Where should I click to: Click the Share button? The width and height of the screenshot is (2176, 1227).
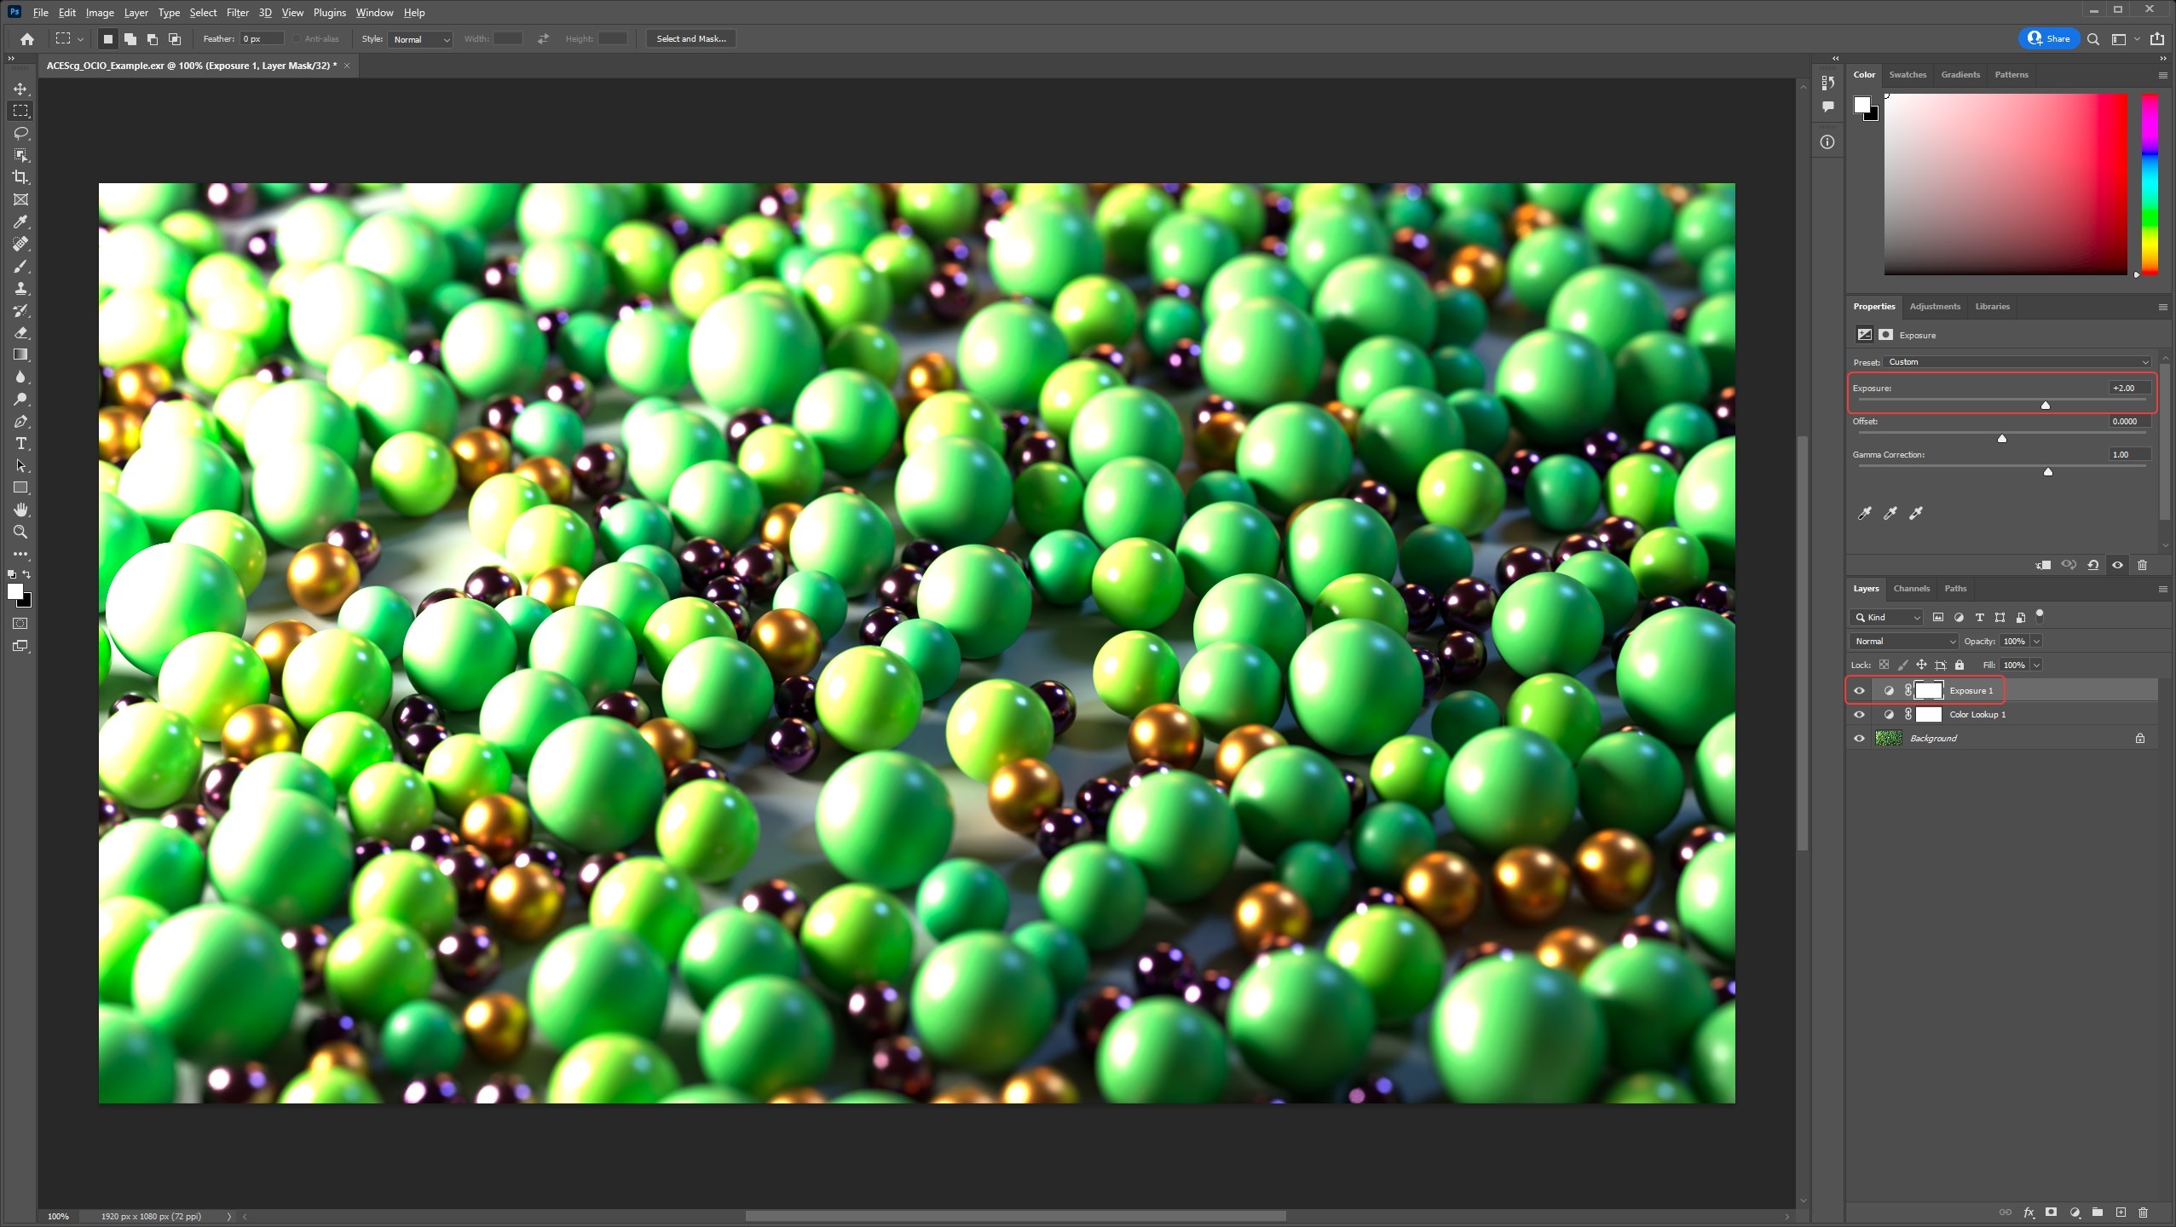pos(2048,38)
